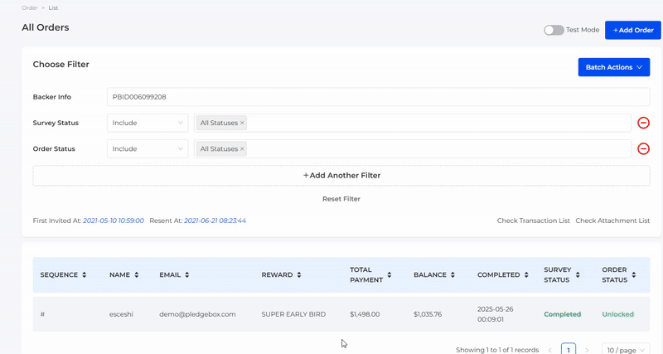Sort table by Reward column

299,274
